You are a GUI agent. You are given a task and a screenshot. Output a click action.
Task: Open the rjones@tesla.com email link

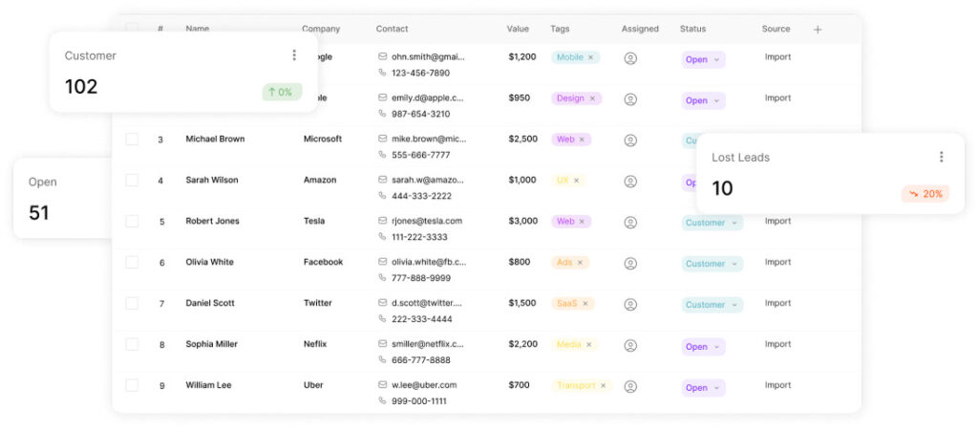426,221
